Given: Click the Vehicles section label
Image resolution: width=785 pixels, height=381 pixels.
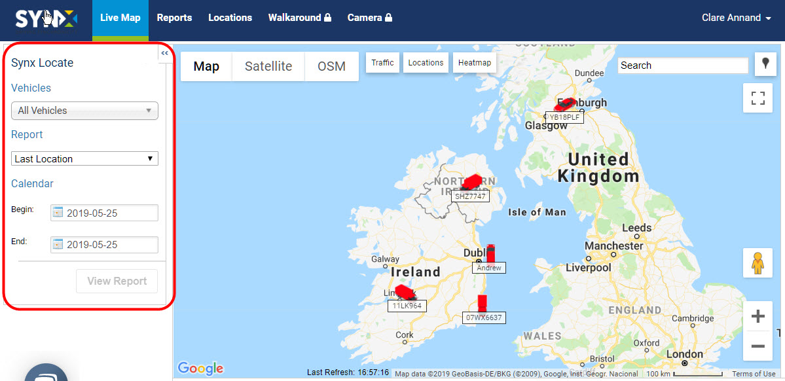Looking at the screenshot, I should [31, 88].
